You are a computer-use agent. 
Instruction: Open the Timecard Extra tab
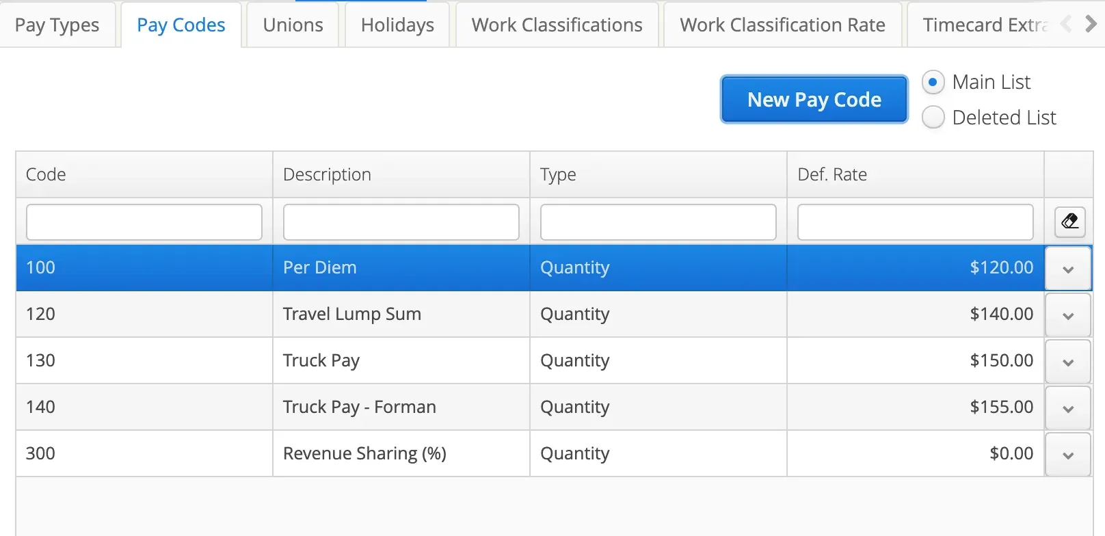[983, 25]
